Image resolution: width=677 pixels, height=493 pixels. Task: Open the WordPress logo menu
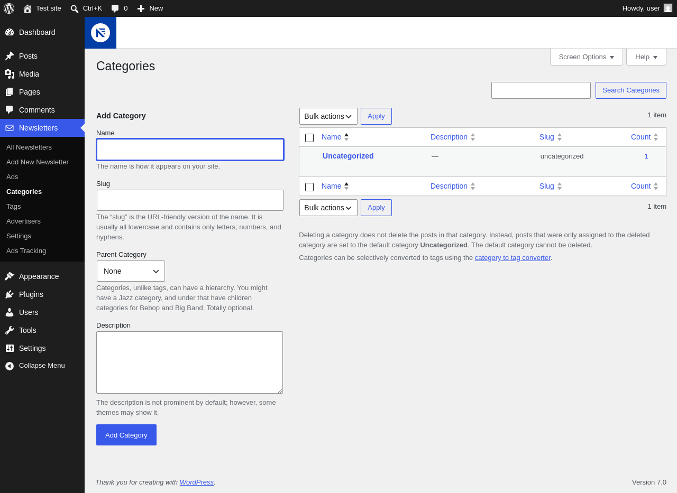click(x=9, y=8)
